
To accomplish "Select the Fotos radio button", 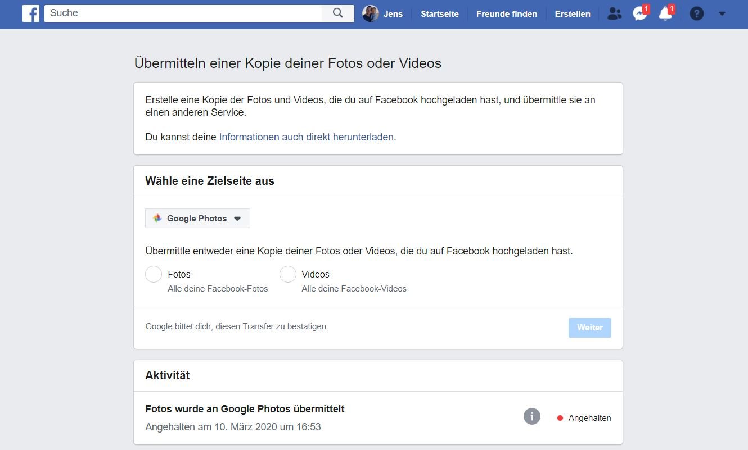I will [x=154, y=274].
